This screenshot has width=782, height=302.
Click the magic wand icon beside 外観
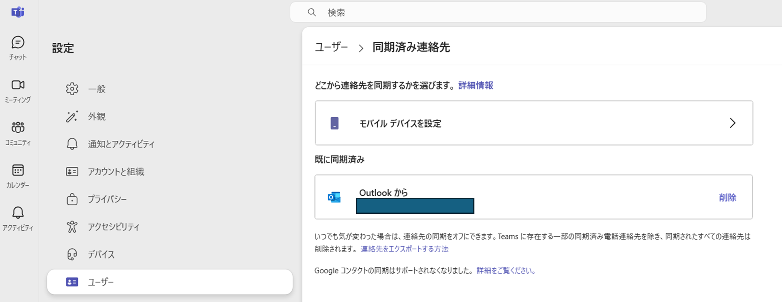pyautogui.click(x=72, y=116)
